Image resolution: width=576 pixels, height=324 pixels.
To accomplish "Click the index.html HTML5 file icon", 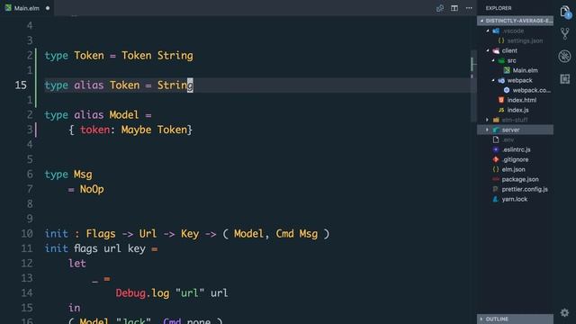I will 501,100.
